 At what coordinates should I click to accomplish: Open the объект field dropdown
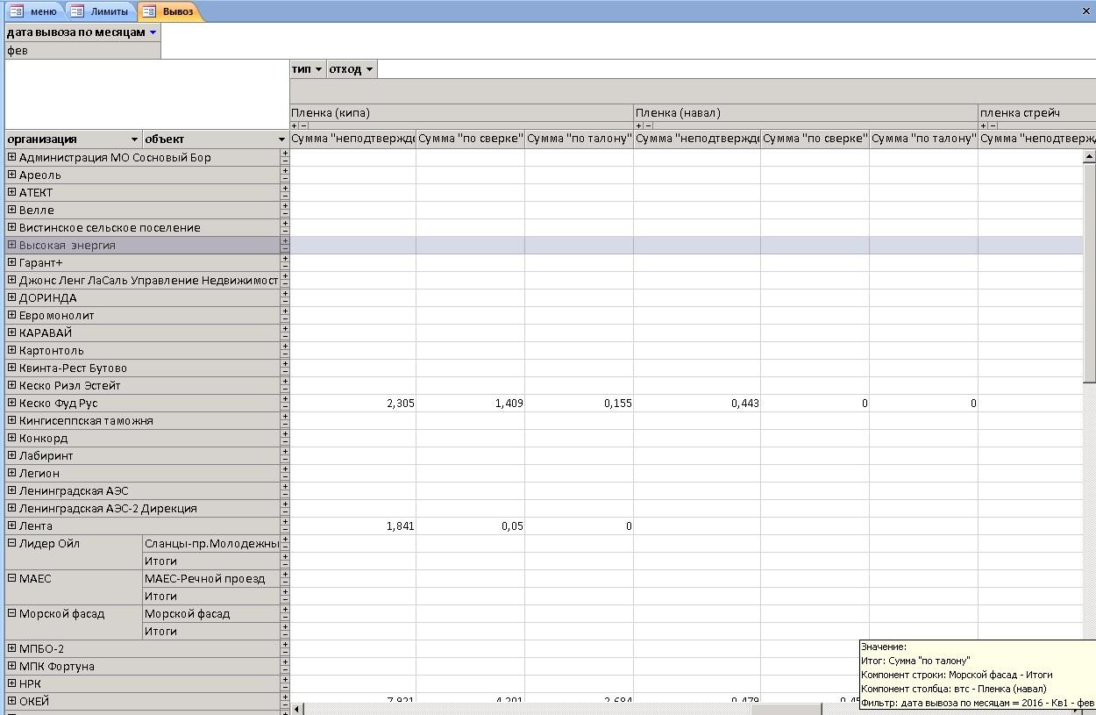[x=281, y=139]
